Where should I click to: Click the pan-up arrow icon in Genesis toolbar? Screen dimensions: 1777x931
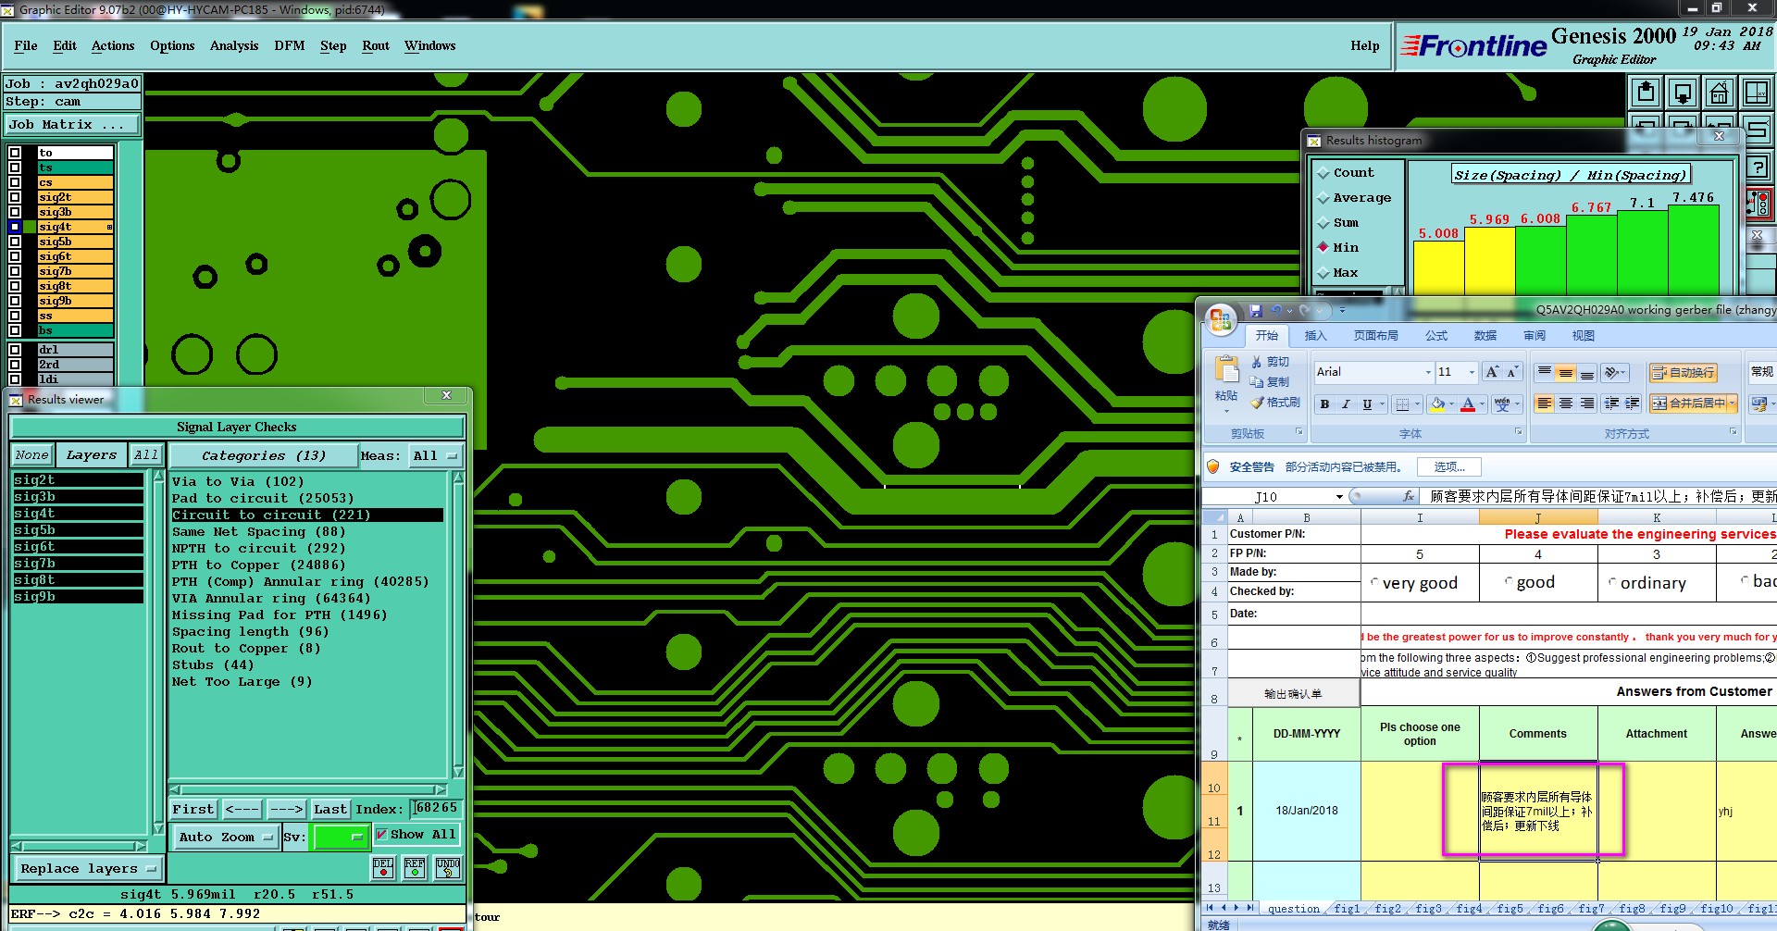pos(1646,93)
